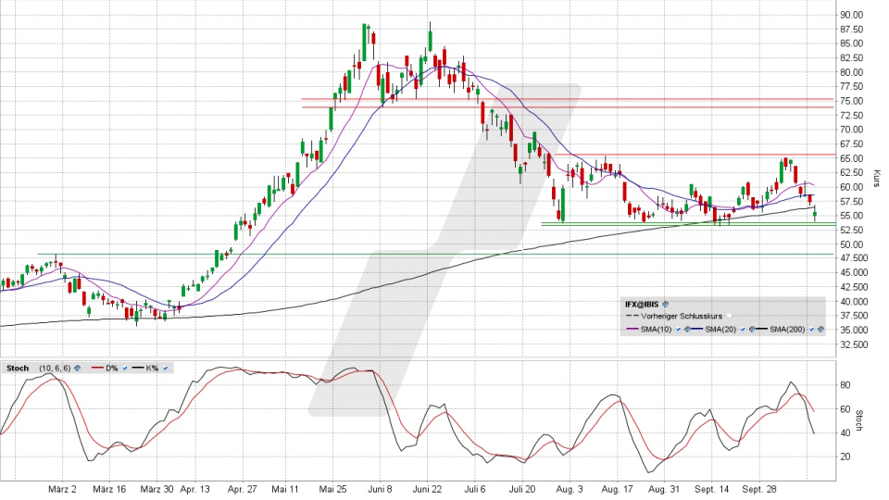Image resolution: width=889 pixels, height=500 pixels.
Task: Click the black K% line swatch
Action: tap(138, 368)
